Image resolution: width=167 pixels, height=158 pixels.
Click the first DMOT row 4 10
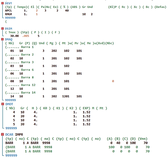[52, 112]
